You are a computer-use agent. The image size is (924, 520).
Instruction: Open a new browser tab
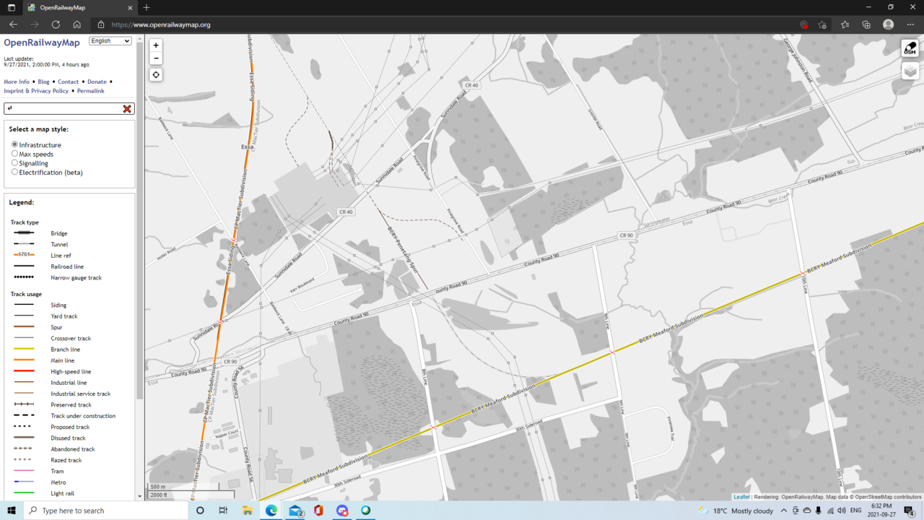[147, 7]
